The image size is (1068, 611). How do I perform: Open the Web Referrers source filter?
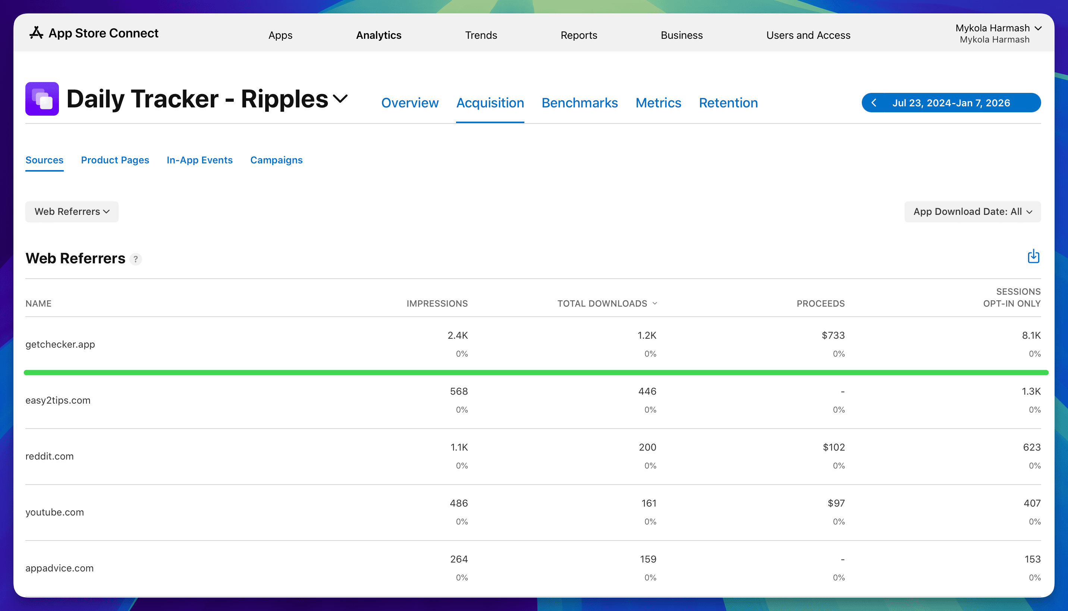click(71, 211)
